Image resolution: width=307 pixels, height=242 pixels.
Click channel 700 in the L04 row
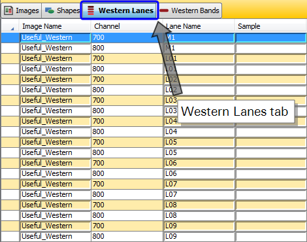click(127, 121)
